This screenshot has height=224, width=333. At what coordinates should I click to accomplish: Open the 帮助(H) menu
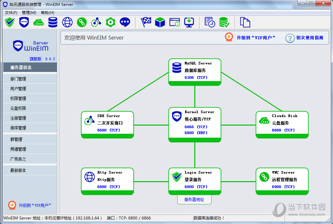pos(47,13)
